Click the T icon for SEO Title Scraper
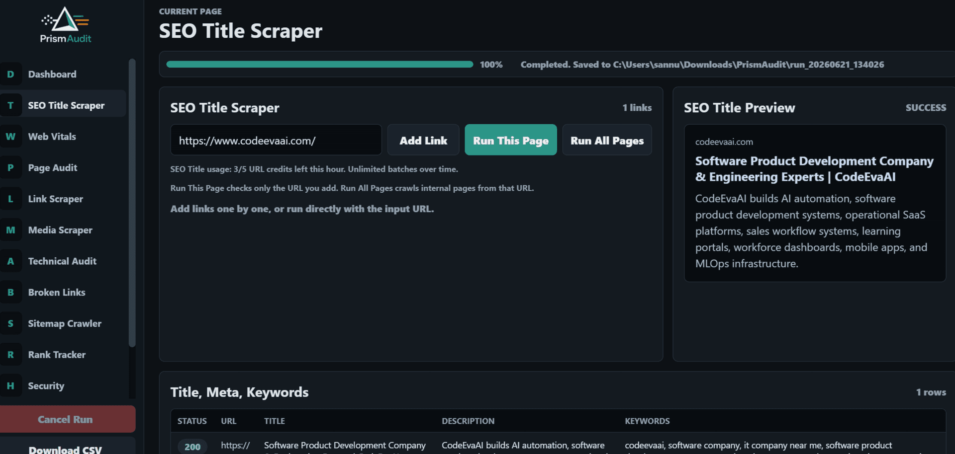 (x=10, y=105)
